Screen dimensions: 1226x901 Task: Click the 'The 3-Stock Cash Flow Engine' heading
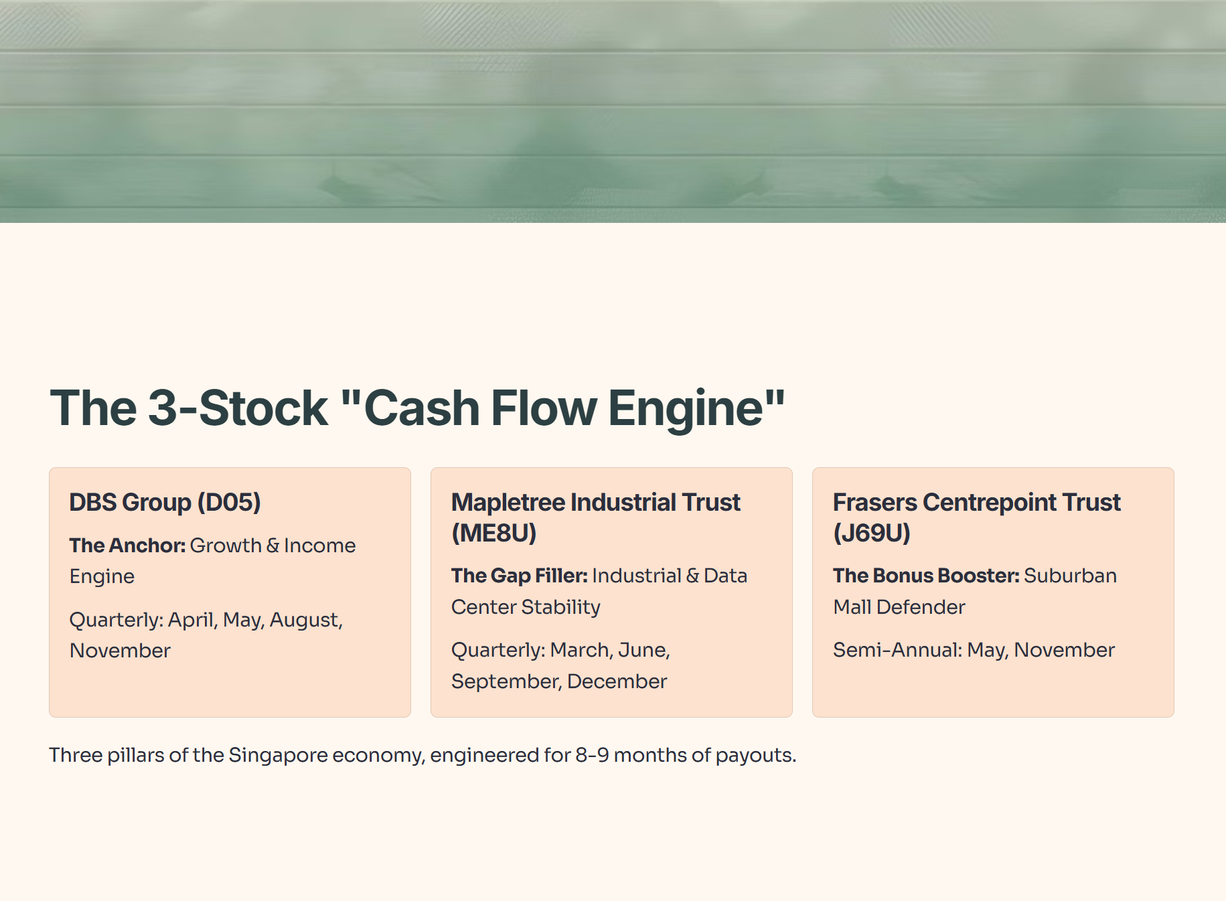[417, 408]
